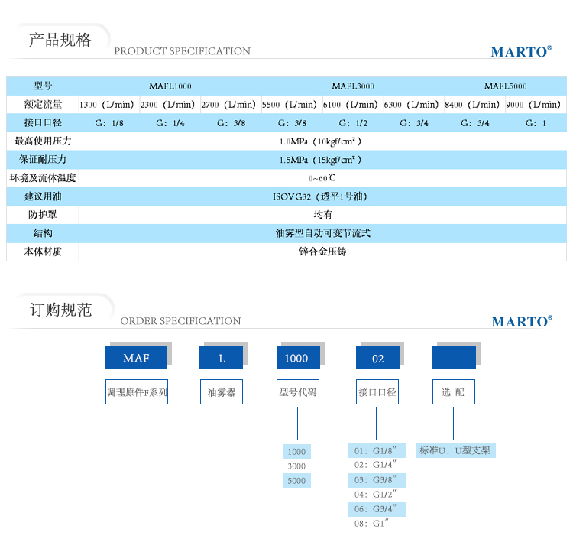Viewport: 573px width, 539px height.
Task: Click the 1.5MPa (15kgf/cm²) value
Action: tap(320, 160)
